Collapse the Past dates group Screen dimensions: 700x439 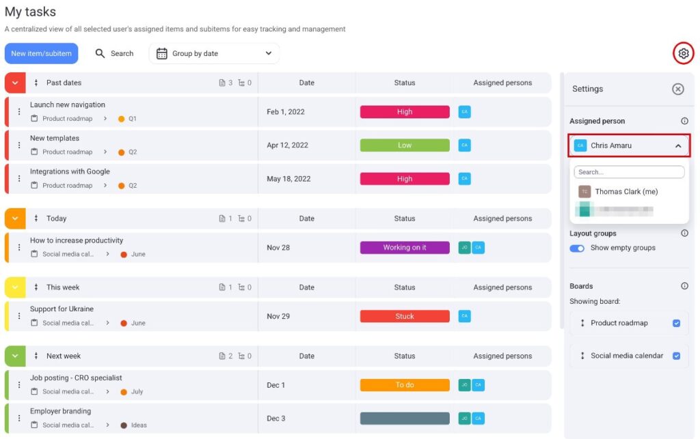(15, 83)
